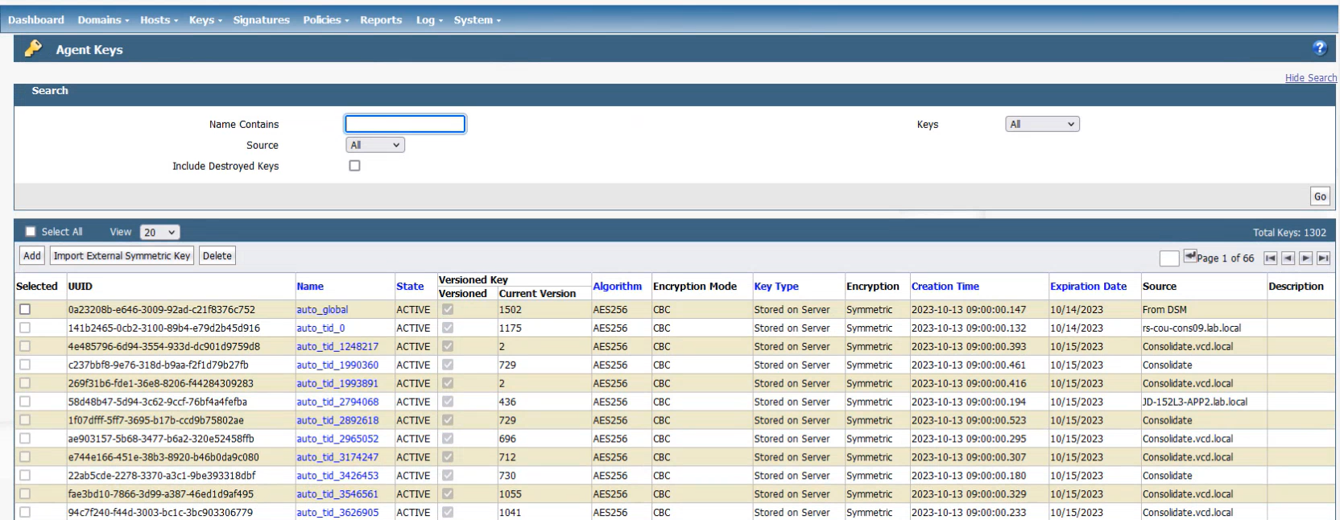Viewport: 1340px width, 520px height.
Task: Open the Source dropdown in Search
Action: coord(375,146)
